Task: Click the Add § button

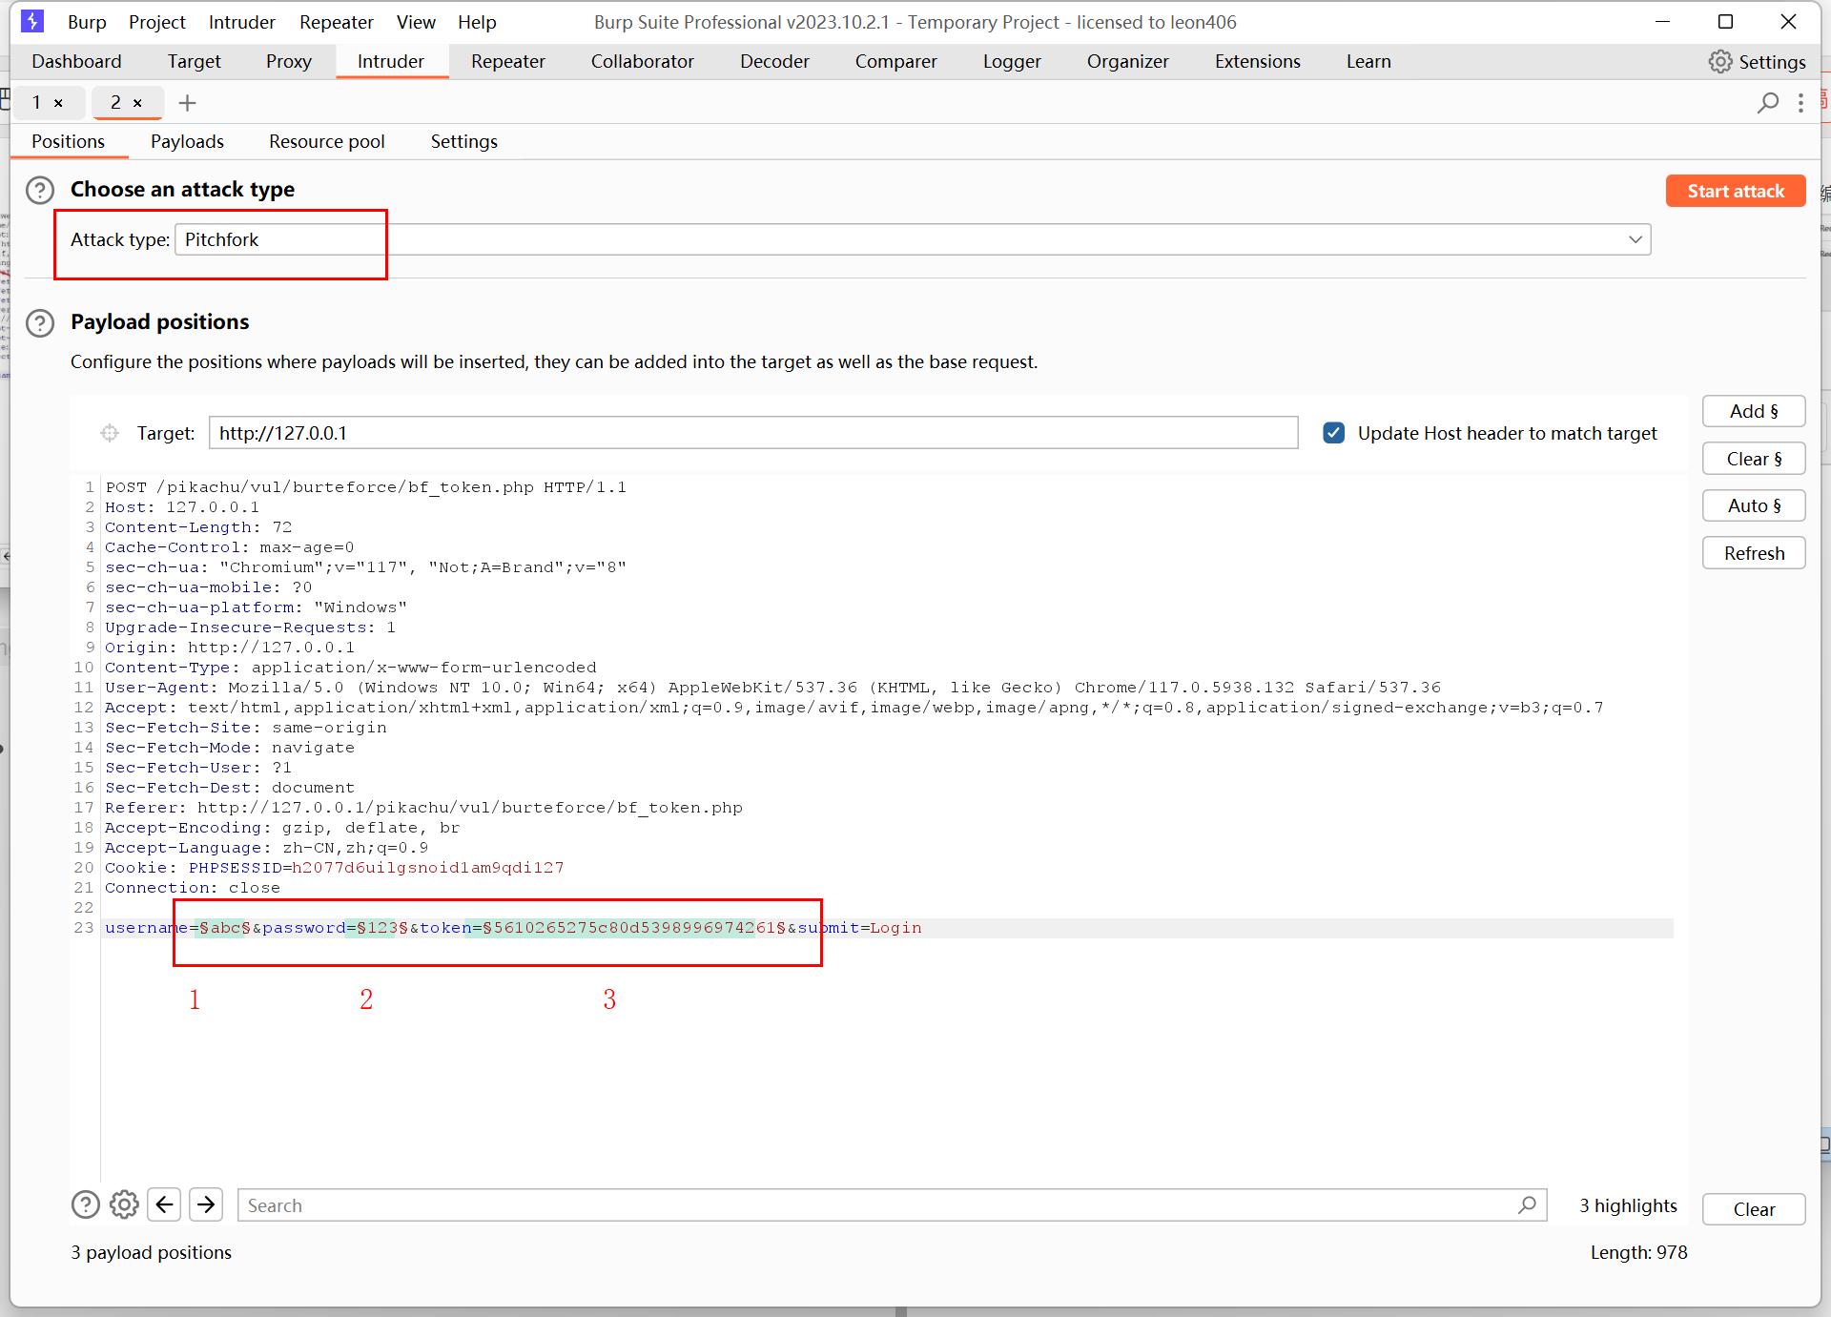Action: click(x=1754, y=411)
